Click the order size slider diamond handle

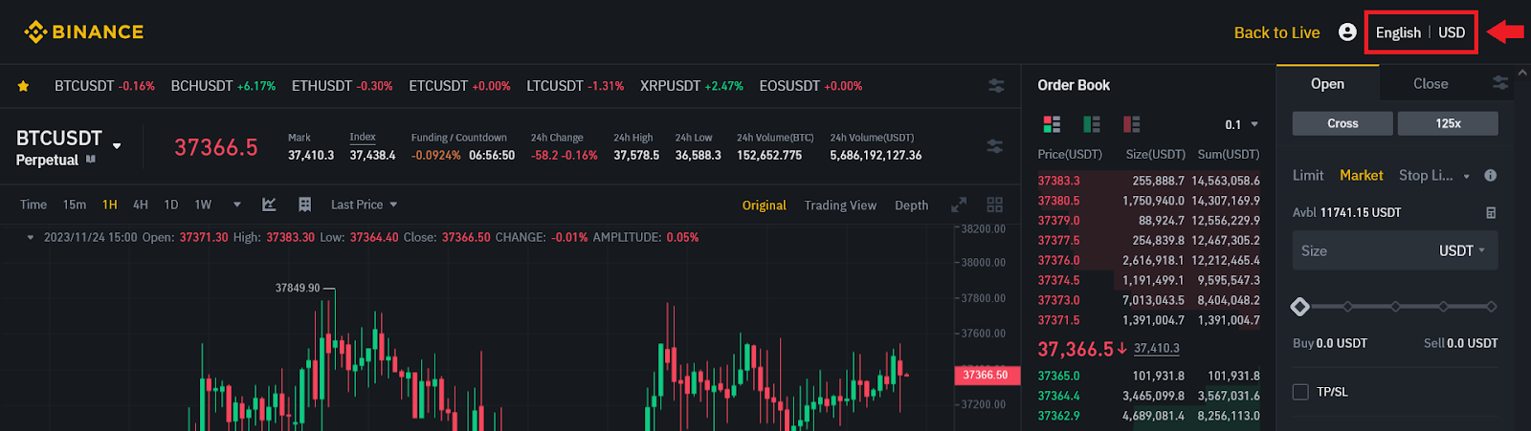[x=1299, y=307]
